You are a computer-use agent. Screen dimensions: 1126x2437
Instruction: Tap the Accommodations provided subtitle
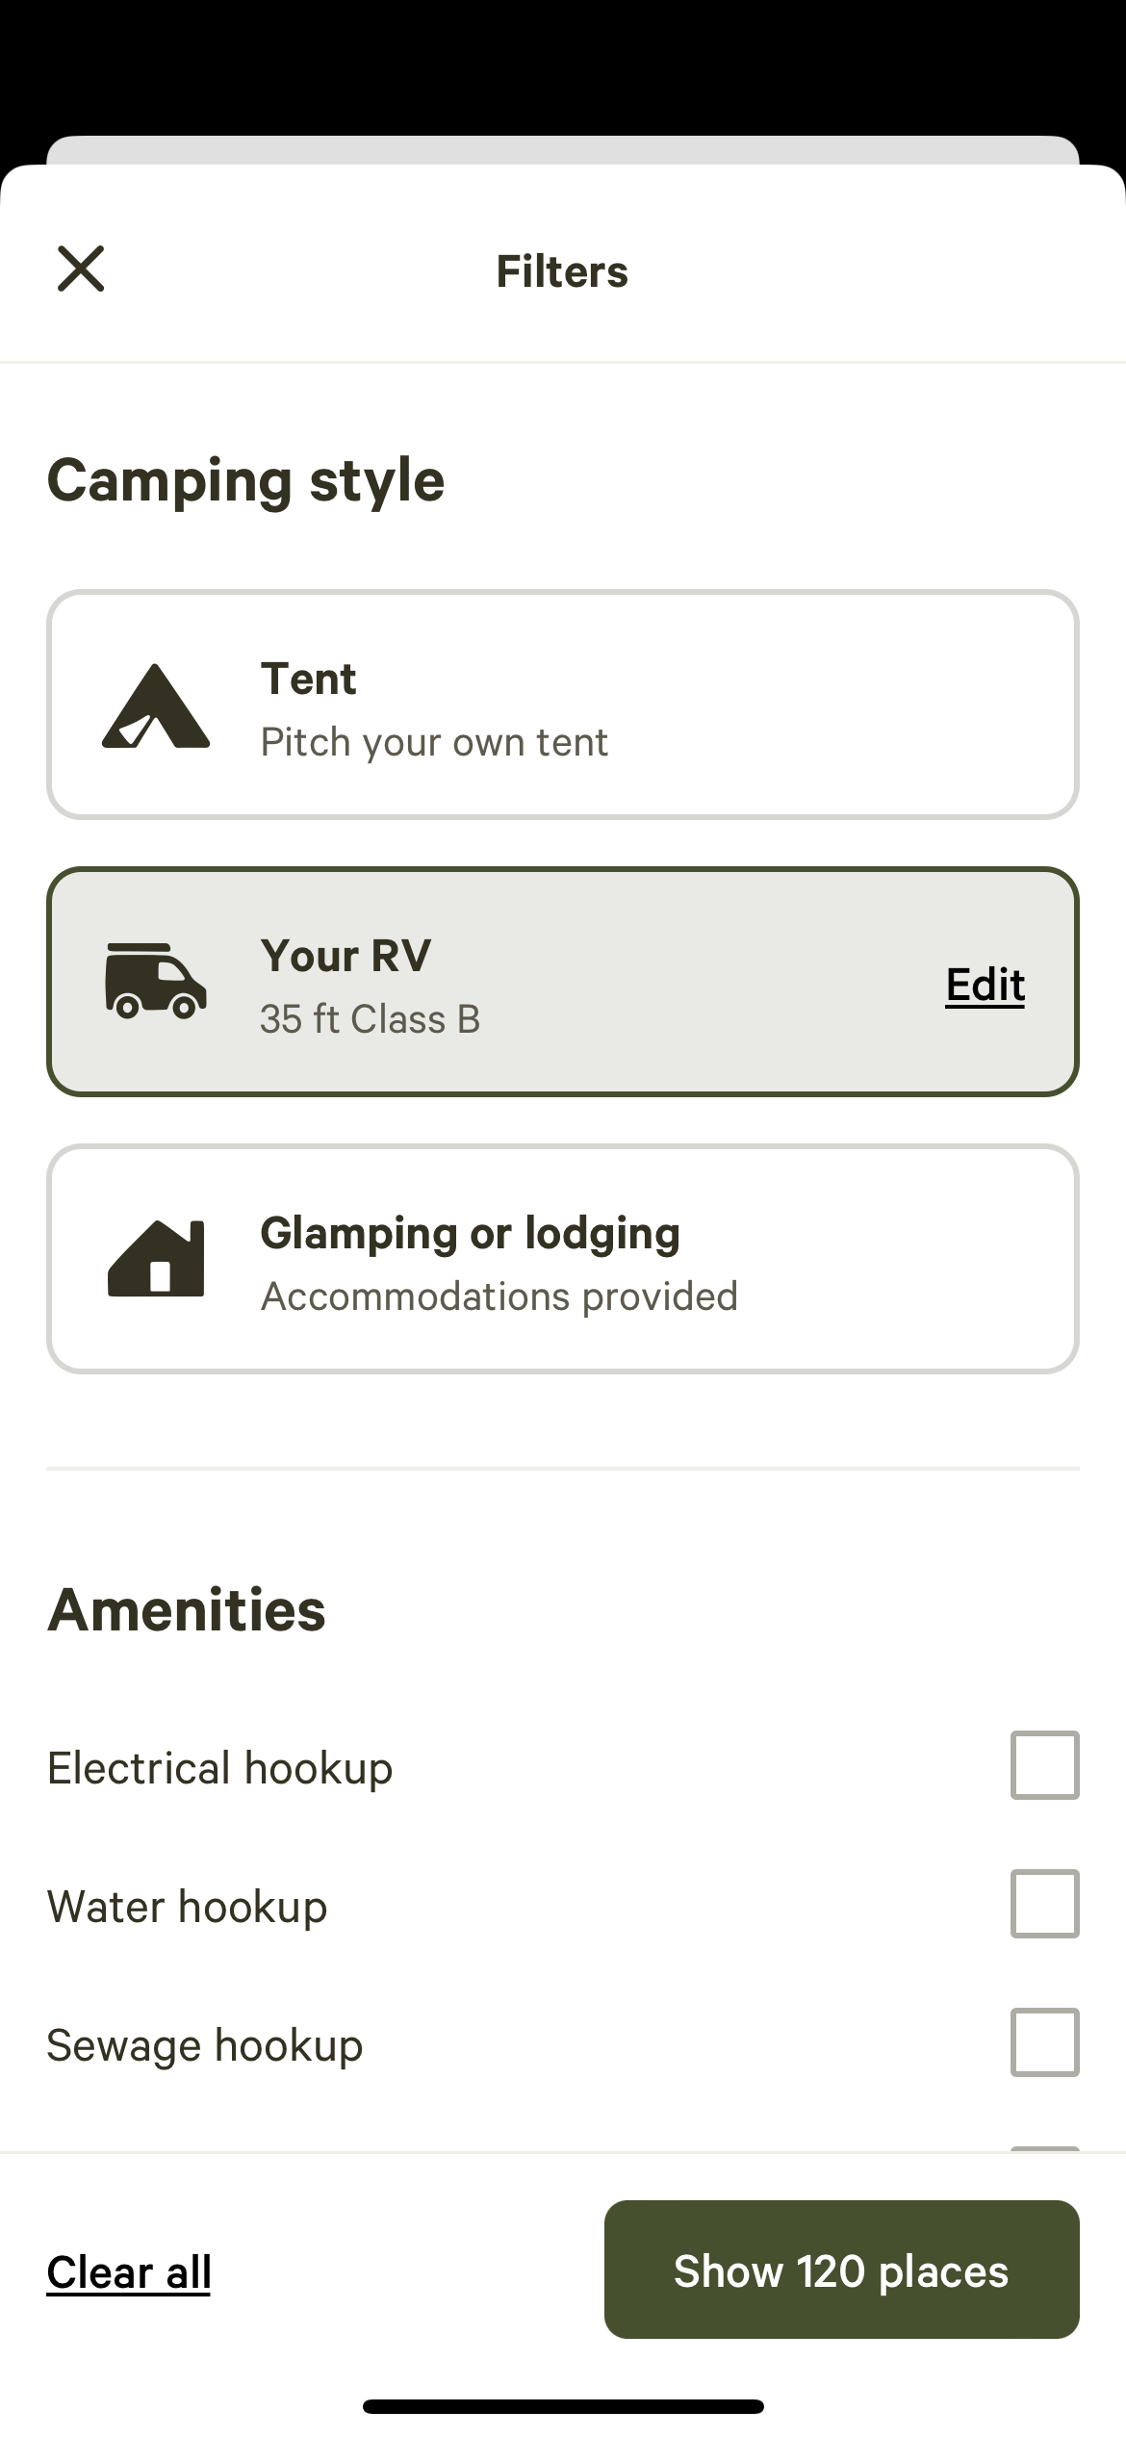pos(499,1296)
